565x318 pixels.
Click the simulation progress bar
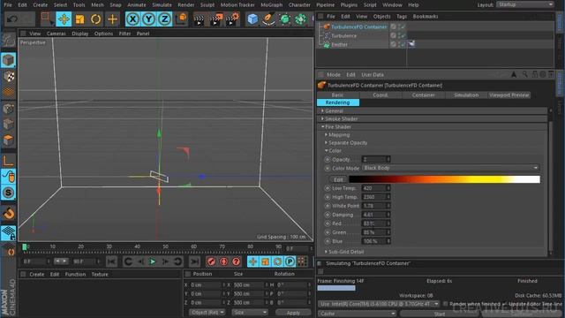336,288
